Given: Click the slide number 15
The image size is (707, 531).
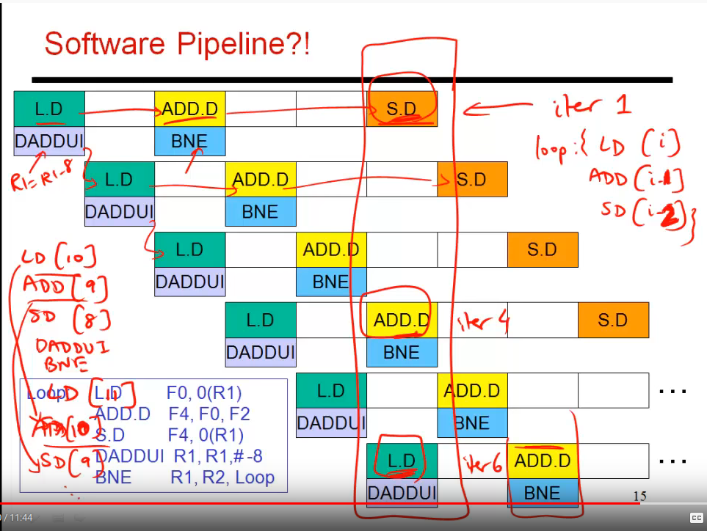Looking at the screenshot, I should [639, 497].
